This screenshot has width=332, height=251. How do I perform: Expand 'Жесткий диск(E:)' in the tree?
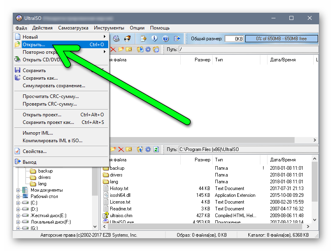(18, 216)
